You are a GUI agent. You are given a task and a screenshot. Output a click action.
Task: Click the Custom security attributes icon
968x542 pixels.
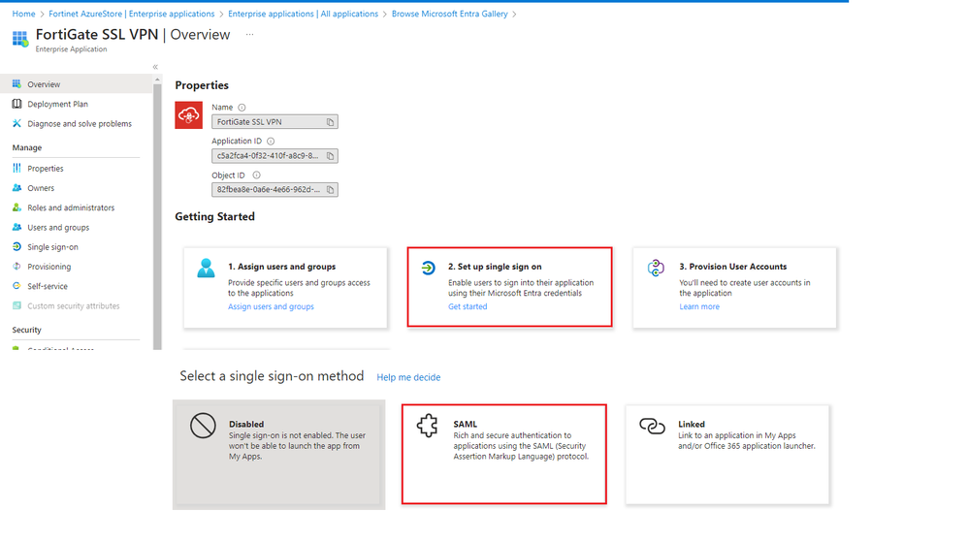click(x=16, y=305)
